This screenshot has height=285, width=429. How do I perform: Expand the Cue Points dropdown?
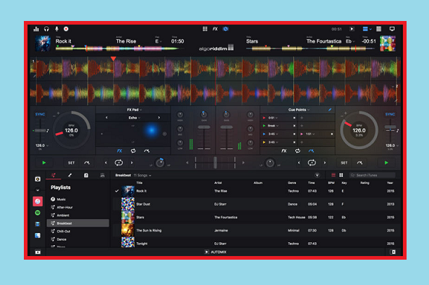point(299,110)
